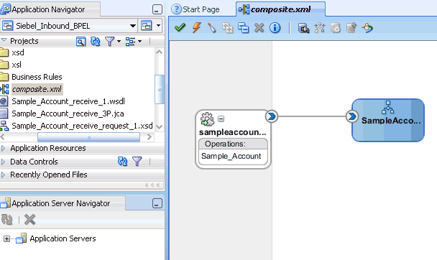Click the lightning bolt toolbar icon
Screen dimensions: 437x260
coord(196,27)
